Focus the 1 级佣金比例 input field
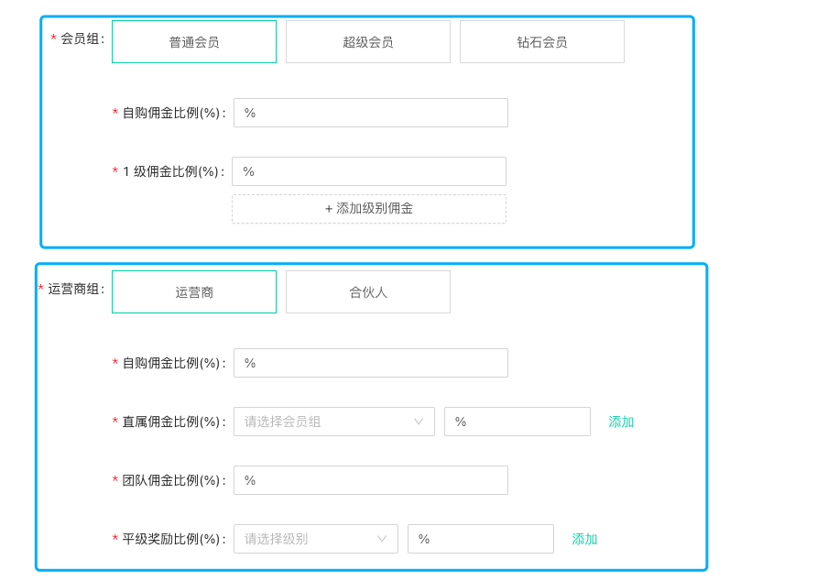The width and height of the screenshot is (828, 581). [369, 171]
